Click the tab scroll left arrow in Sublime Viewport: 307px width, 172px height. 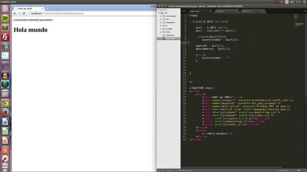point(183,11)
